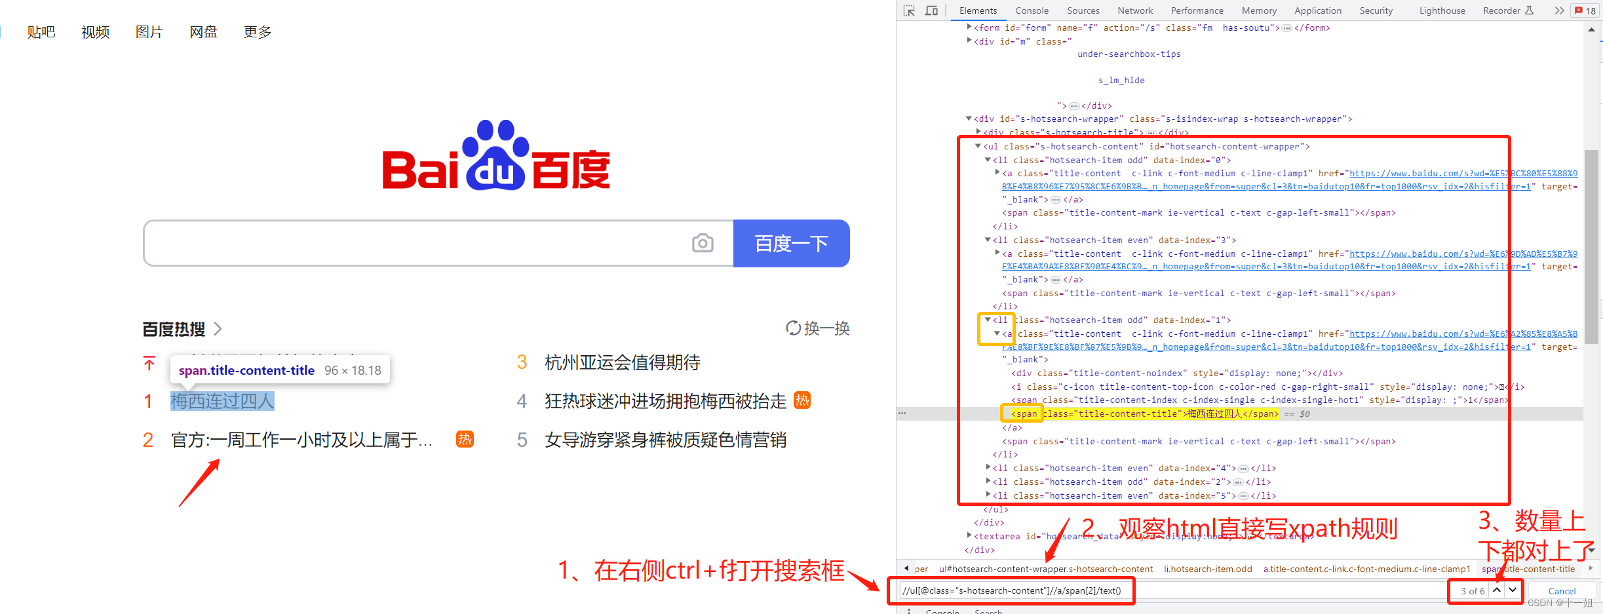Go to next search match arrow

tap(1512, 590)
